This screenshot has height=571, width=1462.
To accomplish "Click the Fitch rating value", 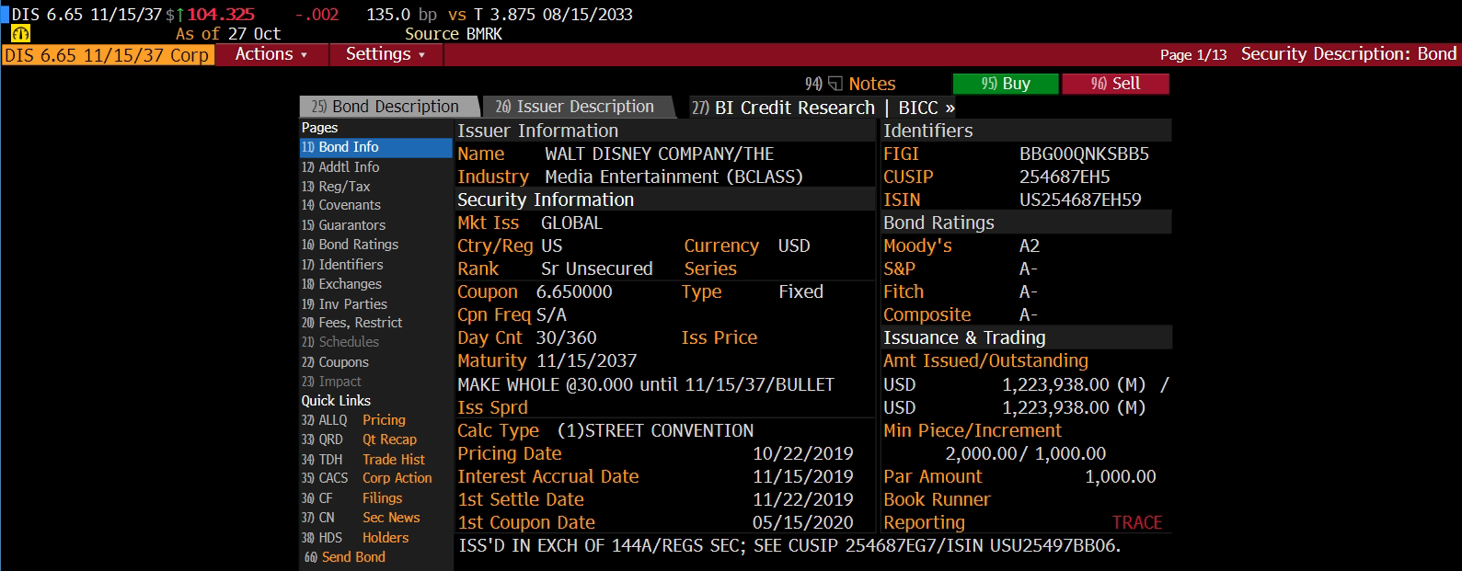I will 1029,291.
